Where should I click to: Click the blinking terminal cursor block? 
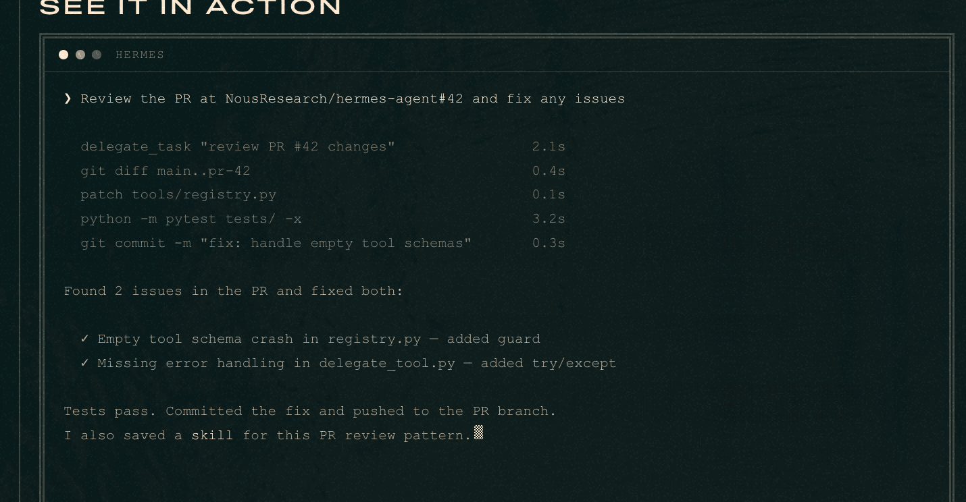[x=478, y=433]
